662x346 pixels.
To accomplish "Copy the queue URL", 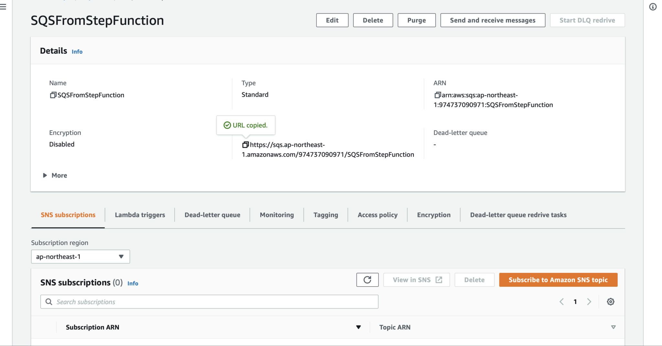I will [x=245, y=145].
